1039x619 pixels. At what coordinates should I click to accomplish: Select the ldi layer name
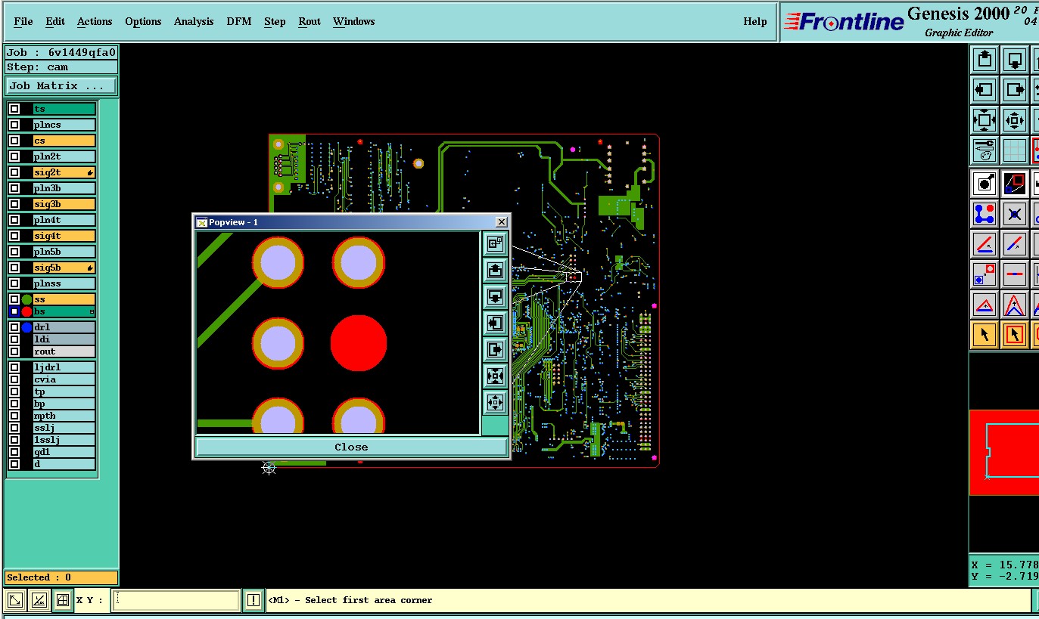[x=64, y=339]
